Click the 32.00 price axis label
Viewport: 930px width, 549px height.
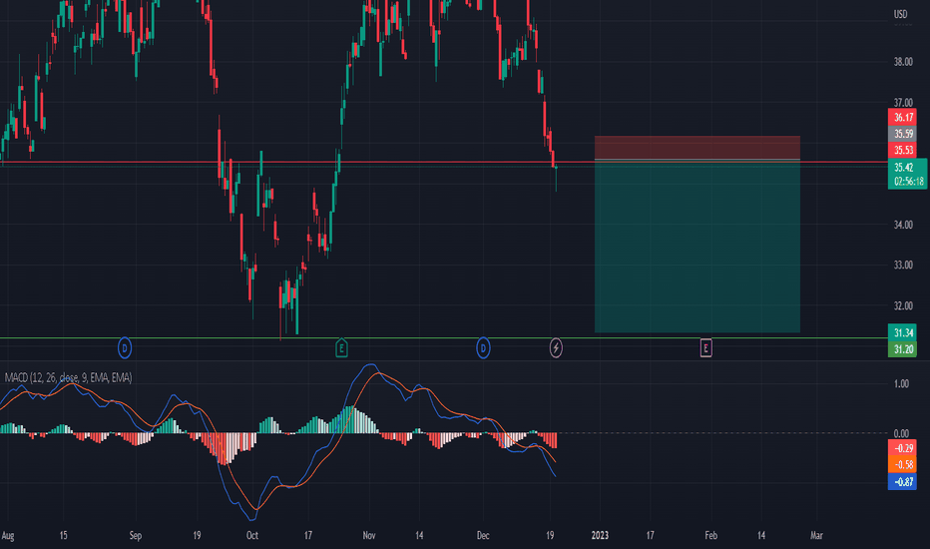[x=903, y=305]
